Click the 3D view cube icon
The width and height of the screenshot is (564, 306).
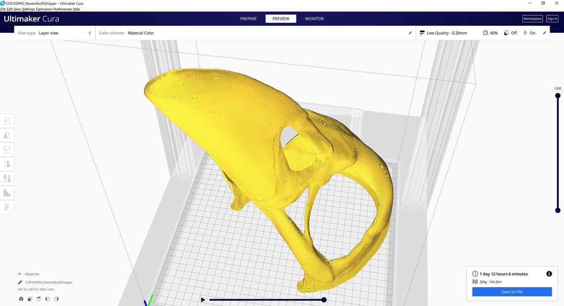[x=20, y=299]
